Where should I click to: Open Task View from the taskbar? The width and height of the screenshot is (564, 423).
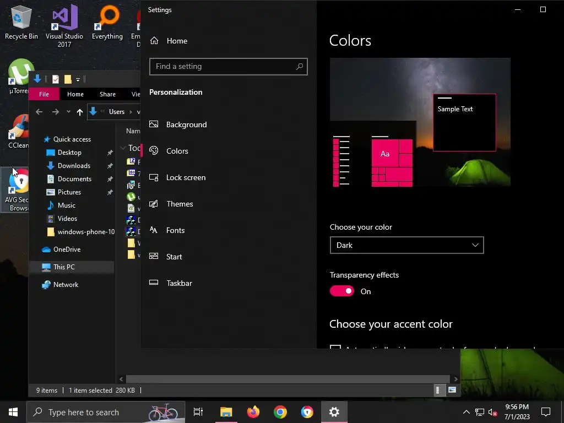[198, 412]
